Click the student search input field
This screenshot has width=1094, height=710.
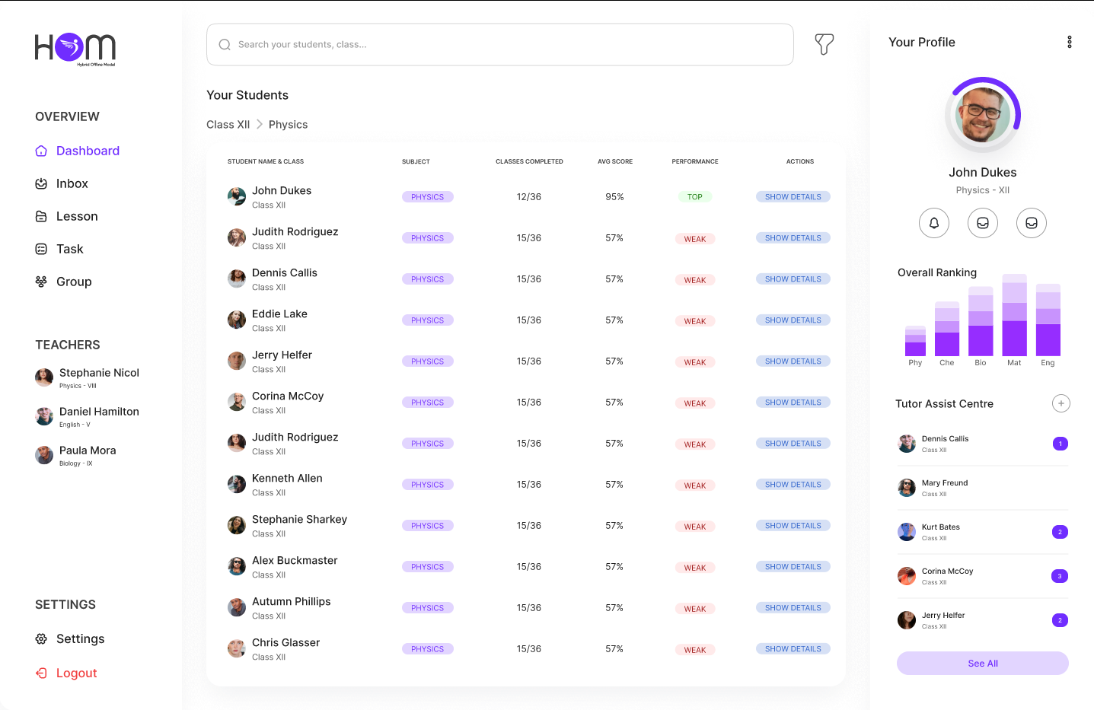pyautogui.click(x=499, y=44)
